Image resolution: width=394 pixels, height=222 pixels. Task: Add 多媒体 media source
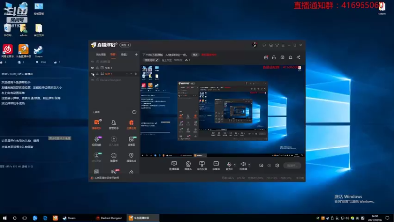pyautogui.click(x=216, y=166)
